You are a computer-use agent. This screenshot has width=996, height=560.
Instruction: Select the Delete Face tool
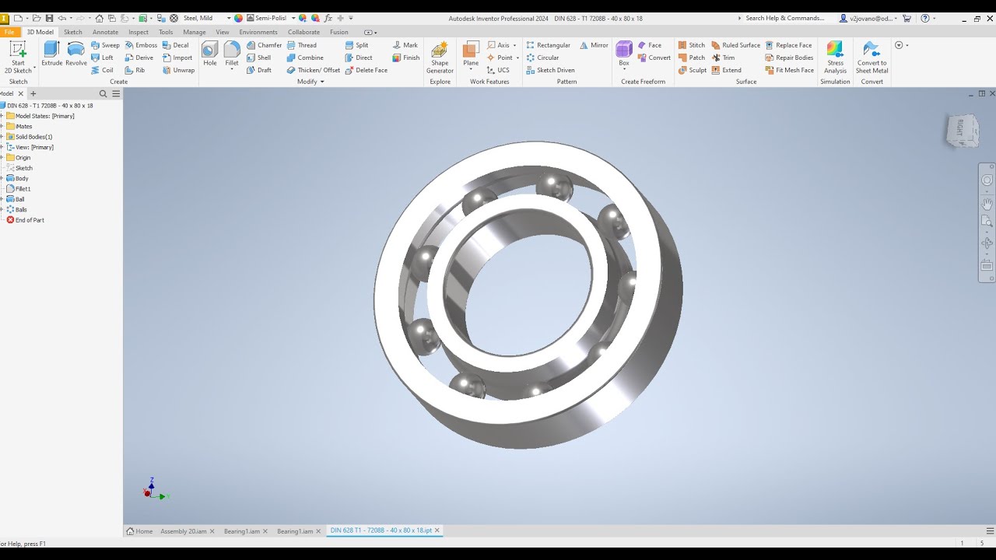[x=366, y=70]
